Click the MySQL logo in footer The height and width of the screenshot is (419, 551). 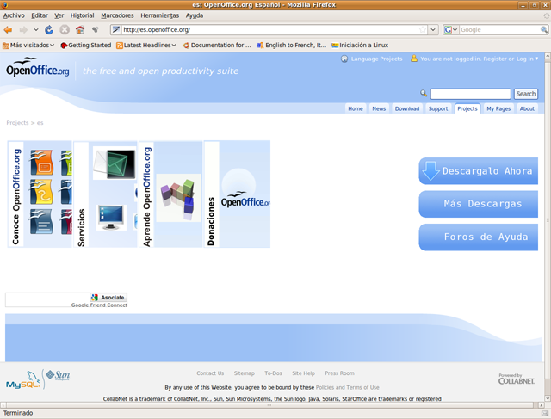point(22,381)
